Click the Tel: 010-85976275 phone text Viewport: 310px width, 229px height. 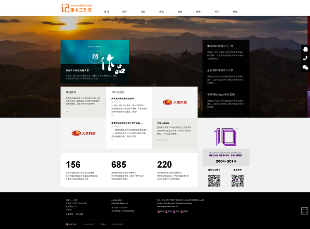click(181, 200)
